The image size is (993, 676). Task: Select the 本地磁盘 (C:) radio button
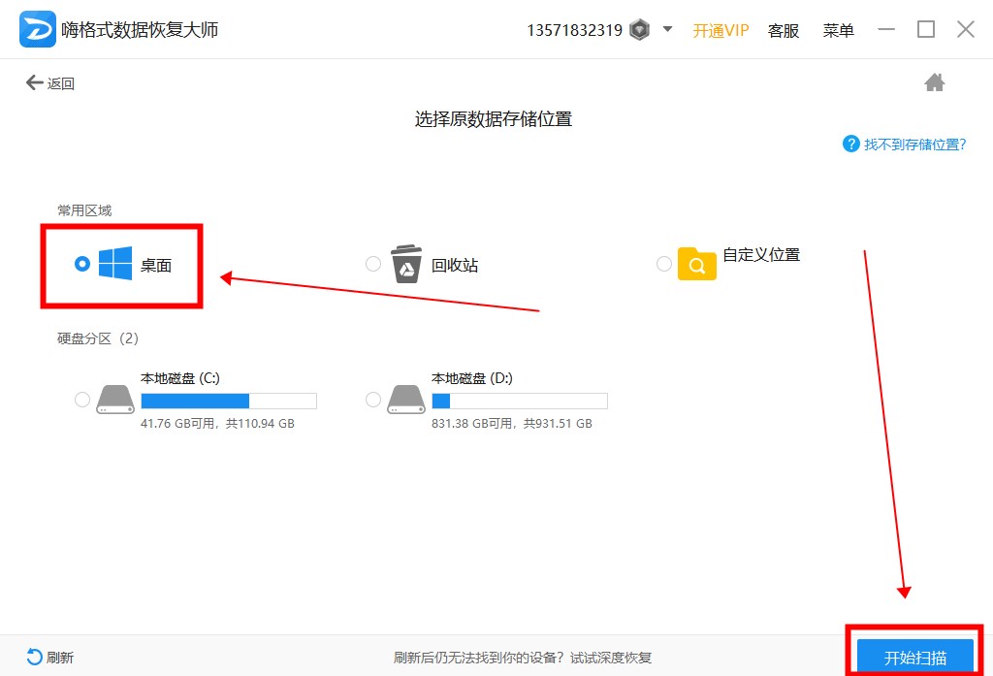(82, 400)
